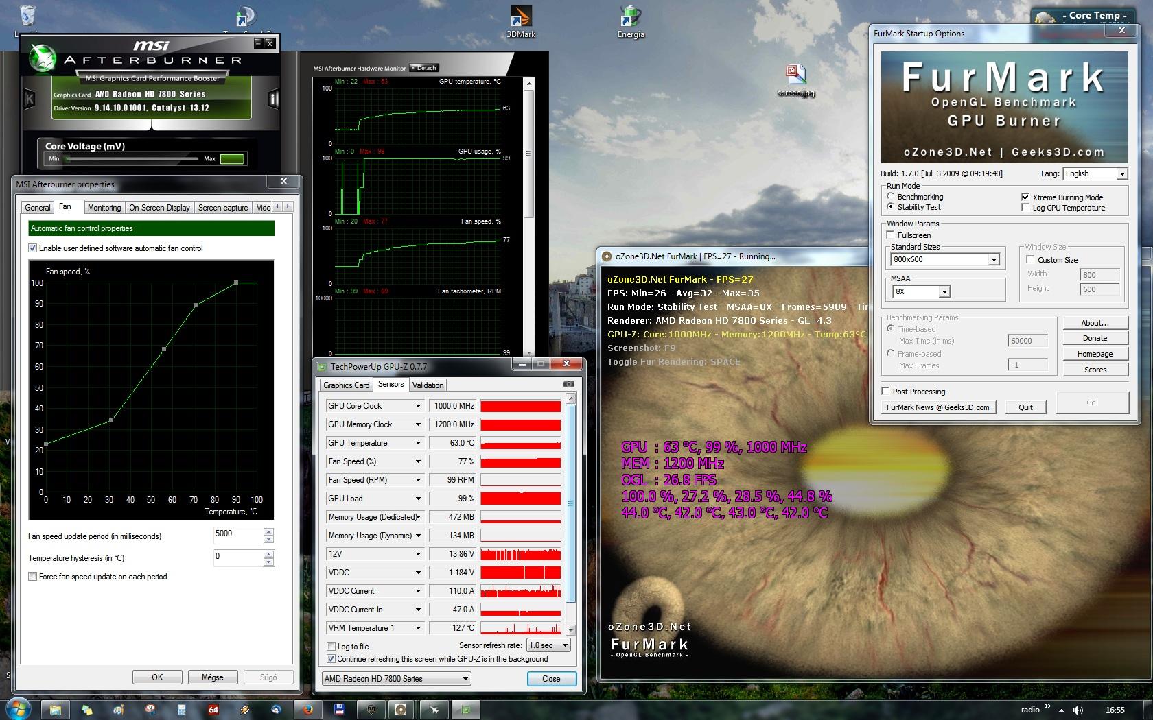The height and width of the screenshot is (720, 1153).
Task: Click the MSI Afterburner Kombustor K icon
Action: pyautogui.click(x=30, y=99)
